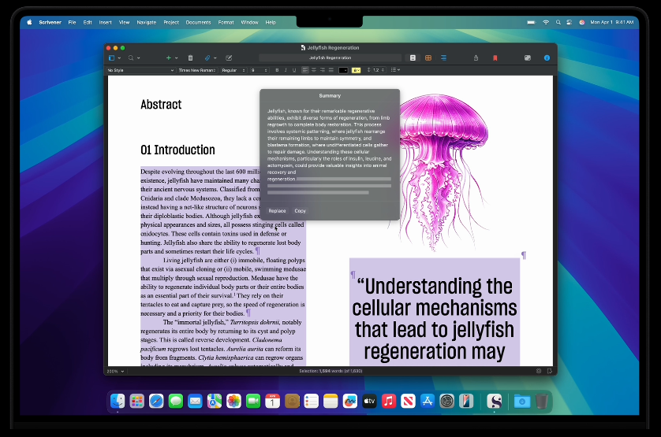Switch to Corkboard view mode icon

[428, 57]
